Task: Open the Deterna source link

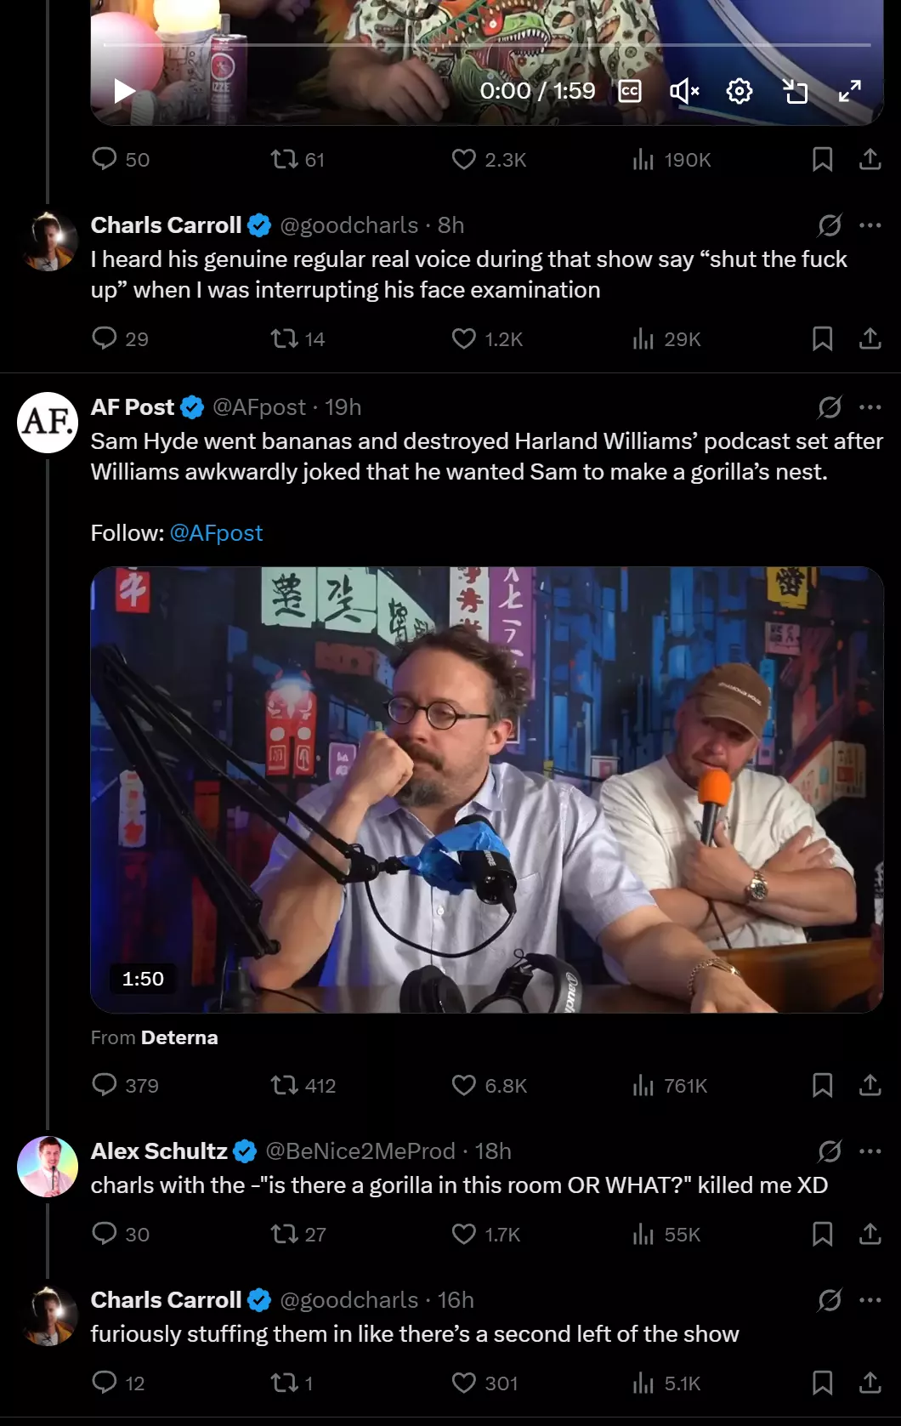Action: click(x=179, y=1037)
